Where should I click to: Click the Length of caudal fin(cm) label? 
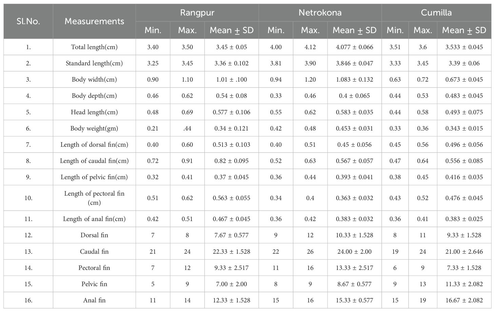tap(94, 161)
